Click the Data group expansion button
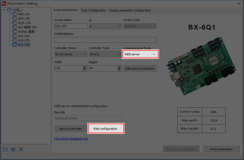 point(140,68)
